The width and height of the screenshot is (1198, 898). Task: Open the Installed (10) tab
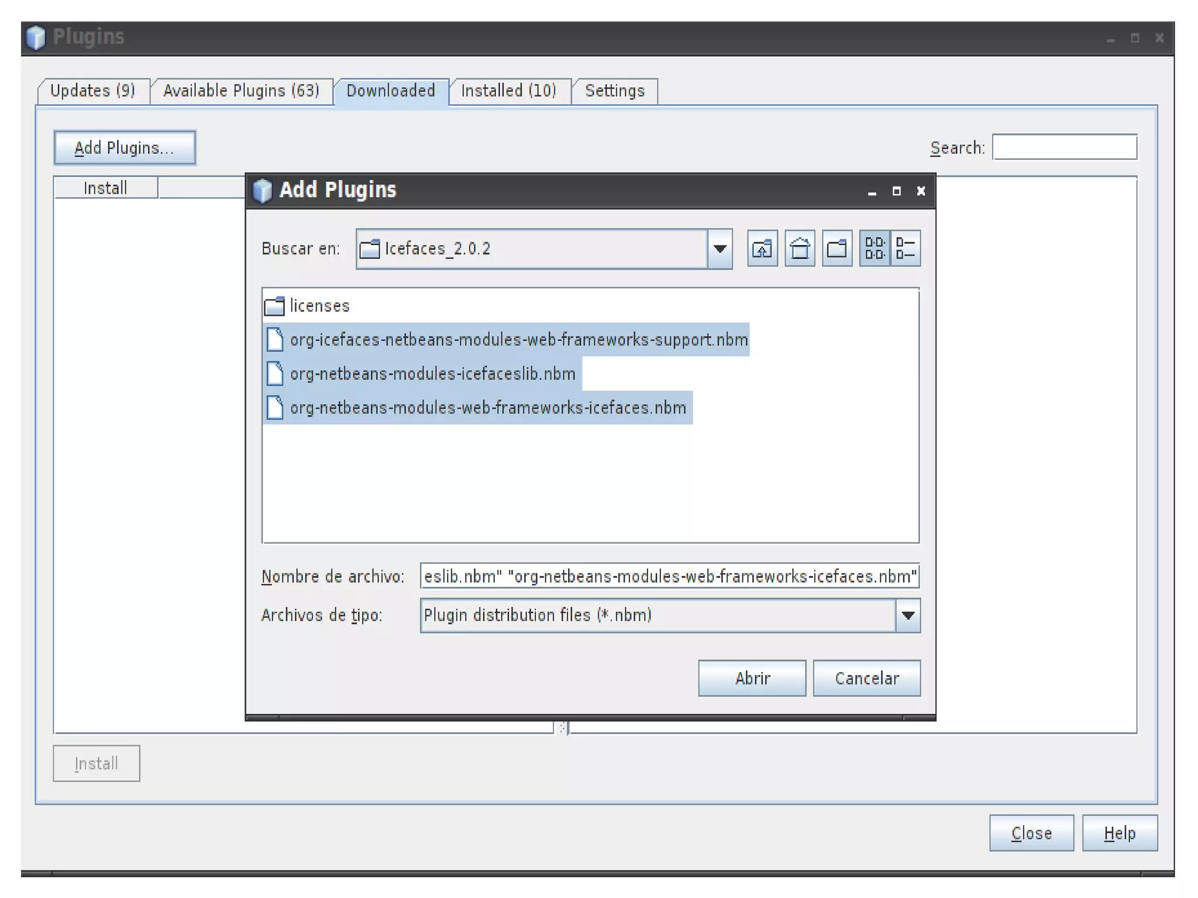pos(508,91)
